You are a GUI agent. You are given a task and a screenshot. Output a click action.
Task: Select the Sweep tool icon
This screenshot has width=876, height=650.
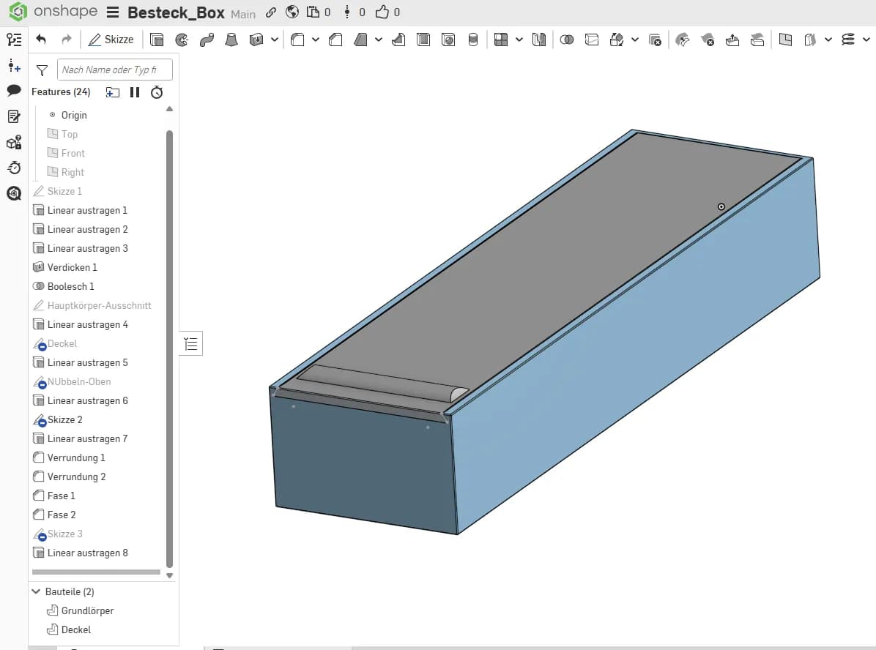[x=207, y=40]
